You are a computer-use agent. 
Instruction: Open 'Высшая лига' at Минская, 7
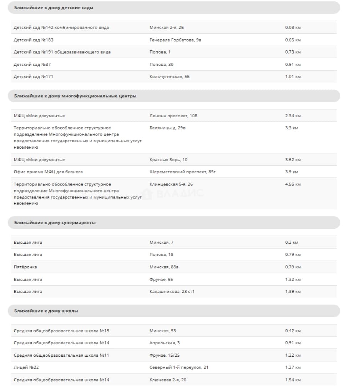click(x=28, y=242)
